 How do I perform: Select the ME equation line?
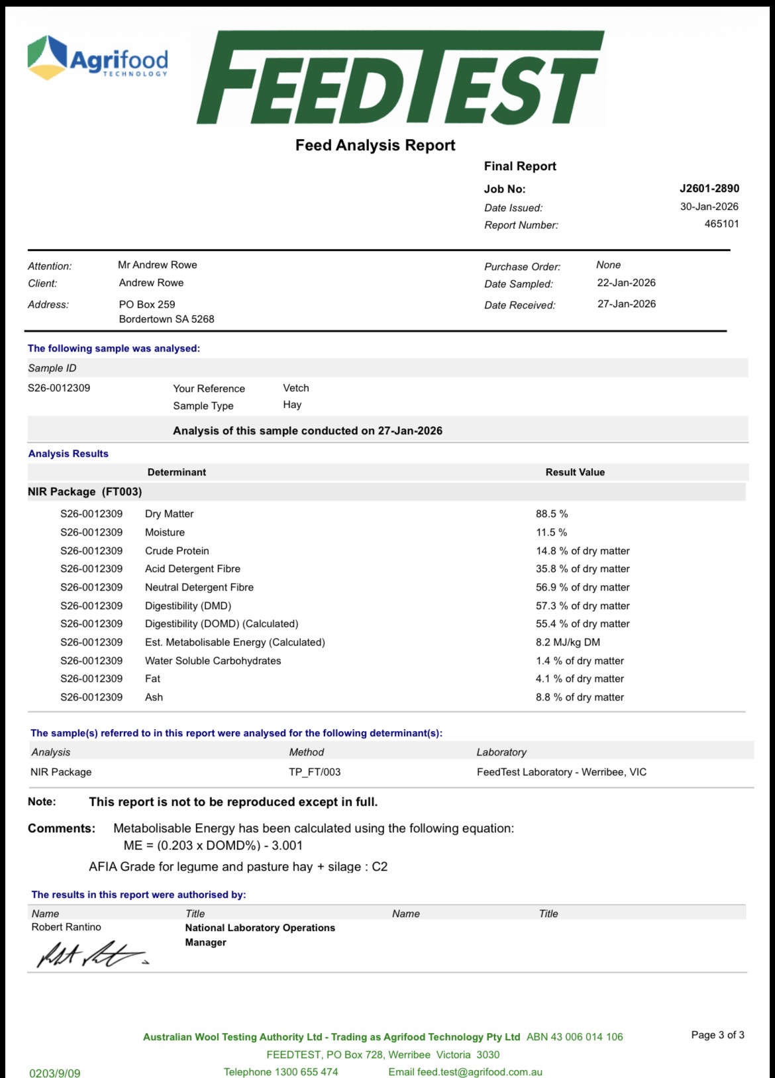pyautogui.click(x=213, y=846)
